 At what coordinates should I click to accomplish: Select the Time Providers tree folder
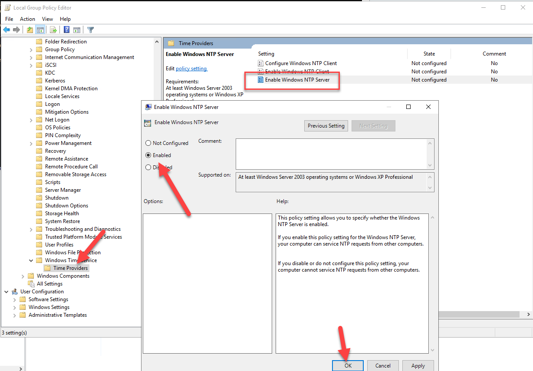point(70,268)
